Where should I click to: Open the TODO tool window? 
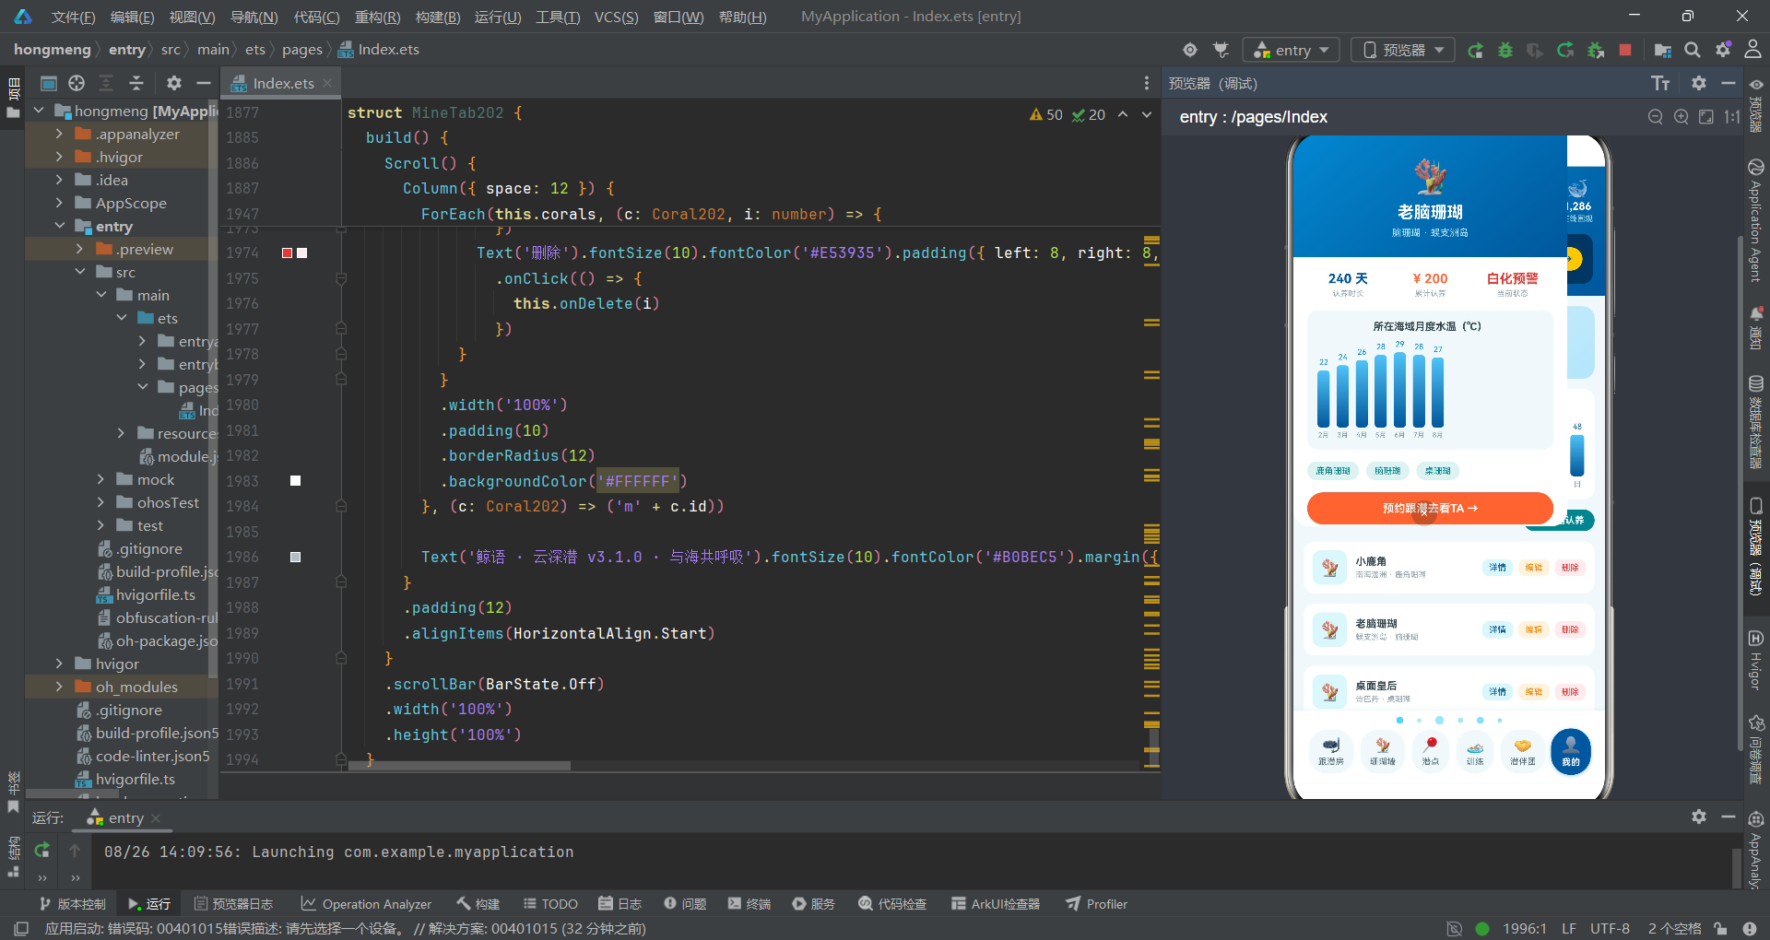[x=550, y=904]
